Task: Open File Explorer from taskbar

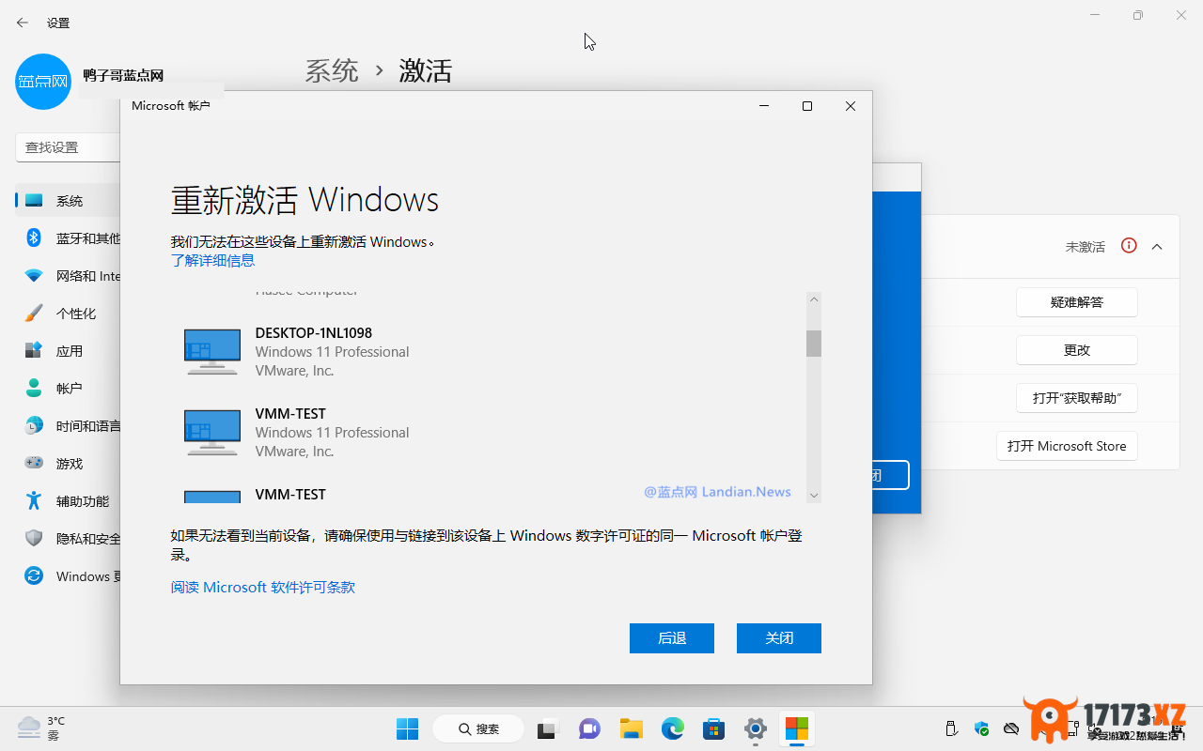Action: pos(631,728)
